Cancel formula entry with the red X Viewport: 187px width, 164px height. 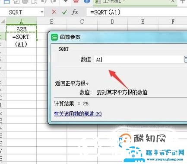click(54, 12)
